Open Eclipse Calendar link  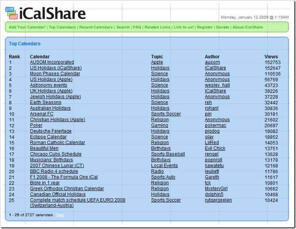(48, 137)
